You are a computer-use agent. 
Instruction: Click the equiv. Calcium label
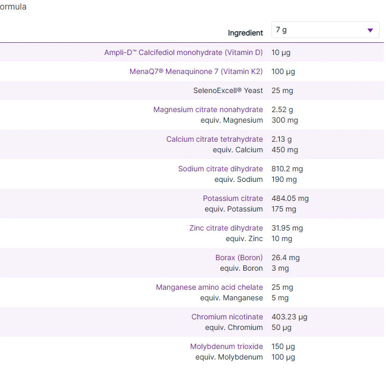coord(237,150)
